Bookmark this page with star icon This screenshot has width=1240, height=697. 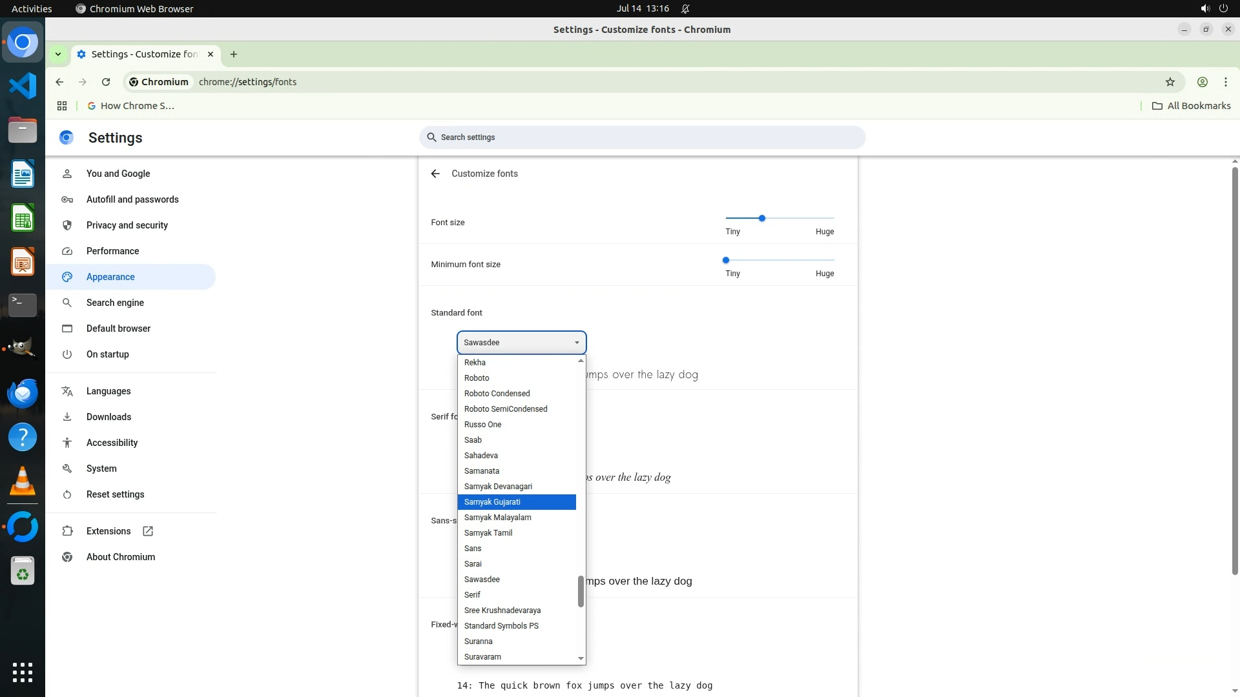pos(1170,82)
